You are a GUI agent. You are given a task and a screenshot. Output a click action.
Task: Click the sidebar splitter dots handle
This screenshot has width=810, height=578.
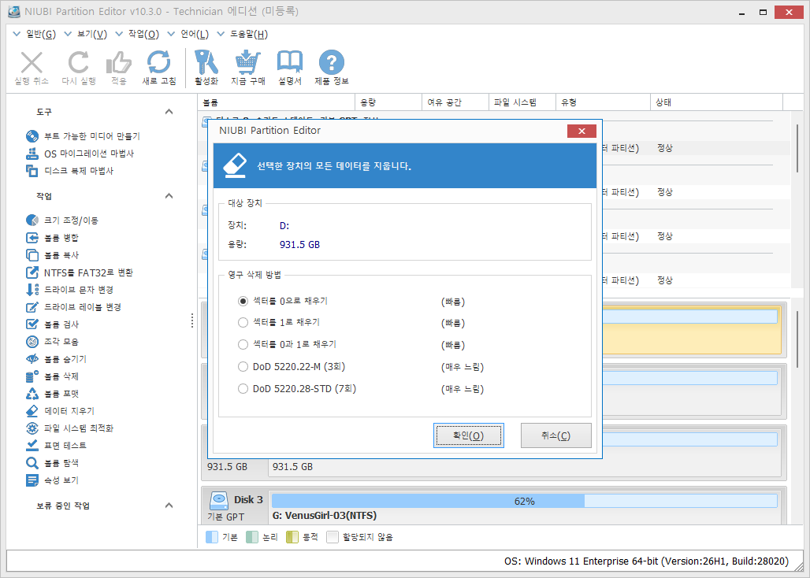point(192,320)
